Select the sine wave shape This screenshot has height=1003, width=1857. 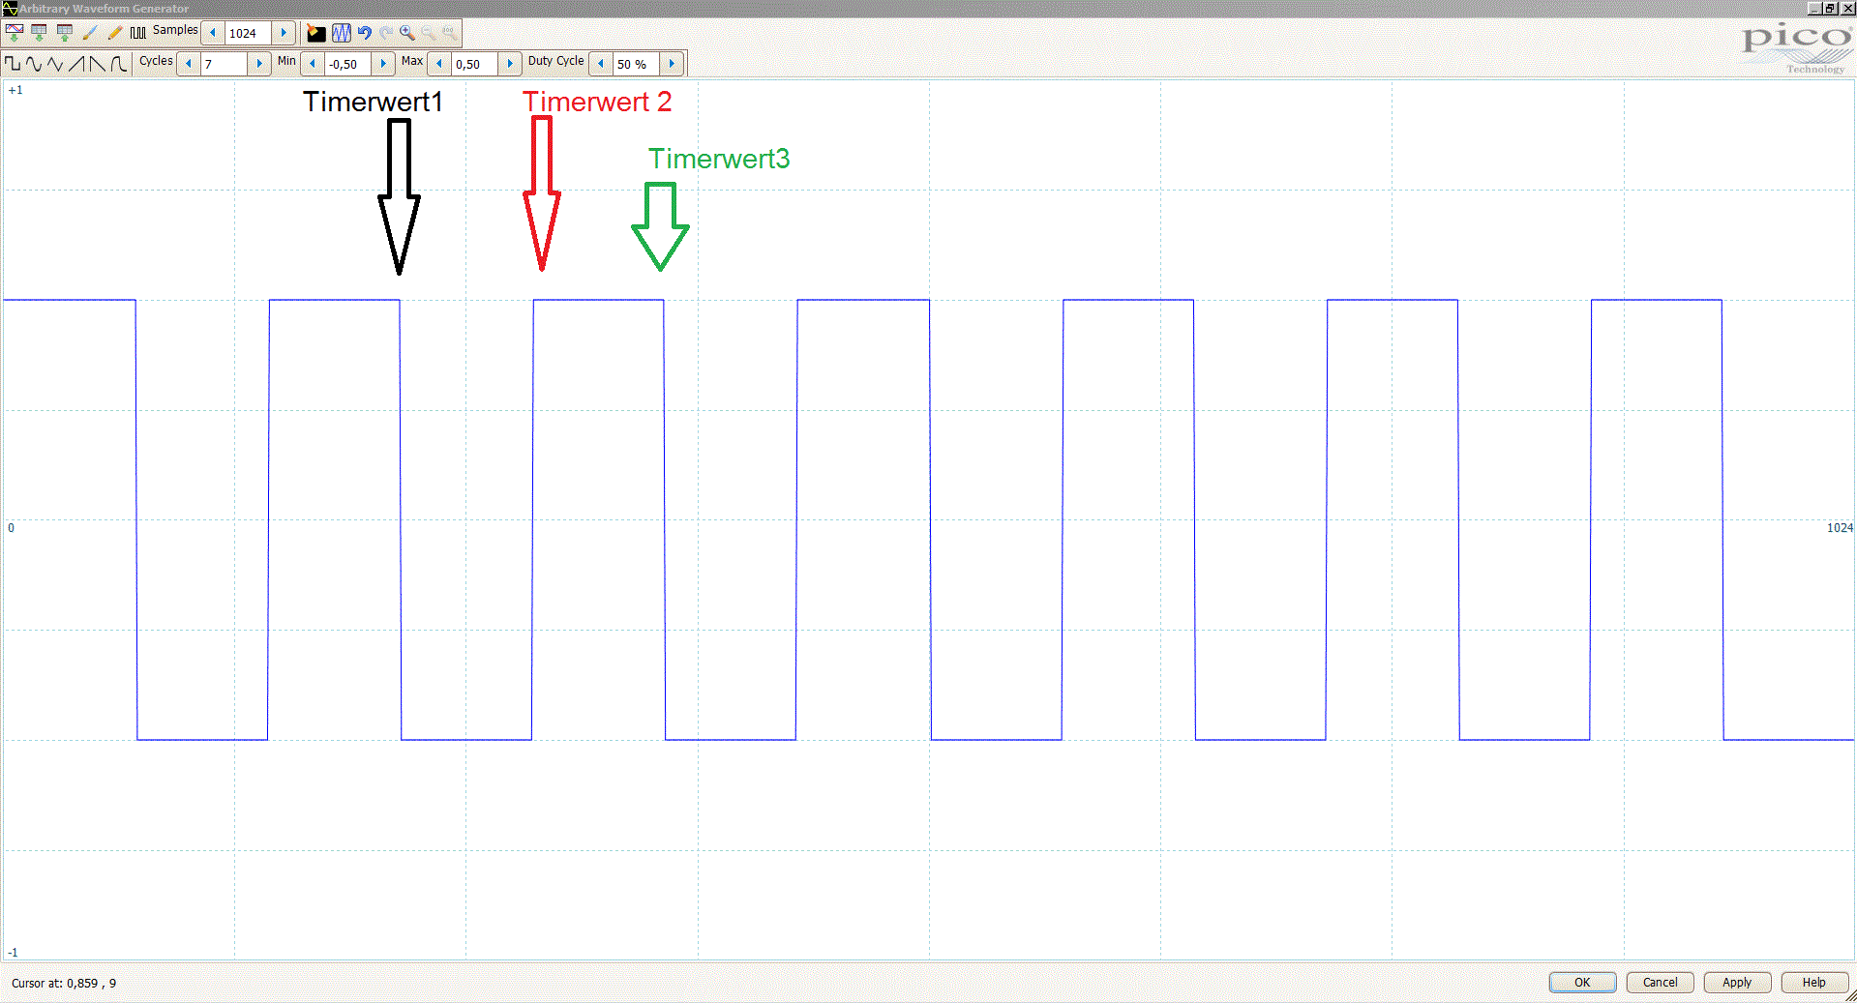pyautogui.click(x=34, y=64)
